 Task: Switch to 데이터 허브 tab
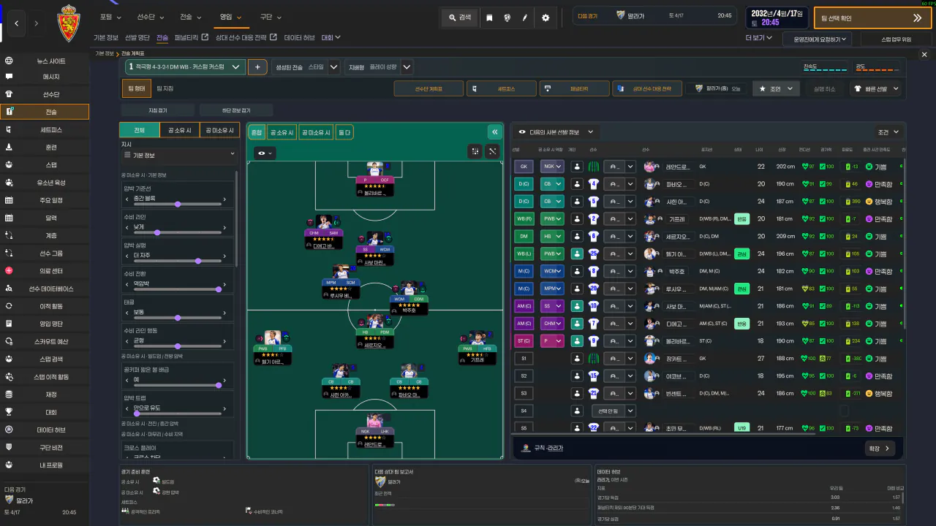[299, 37]
